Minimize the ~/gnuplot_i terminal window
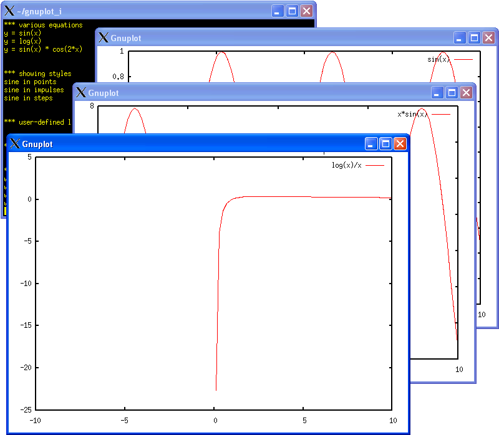Viewport: 499px width, 435px height. point(278,11)
